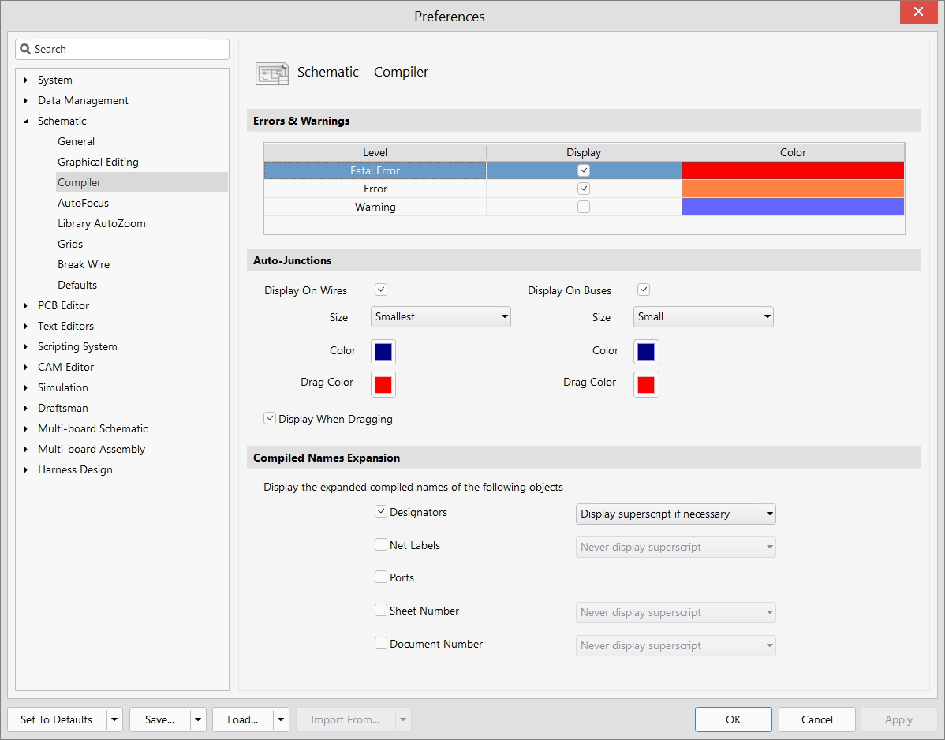Open the Load dropdown arrow
The width and height of the screenshot is (945, 740).
click(280, 719)
